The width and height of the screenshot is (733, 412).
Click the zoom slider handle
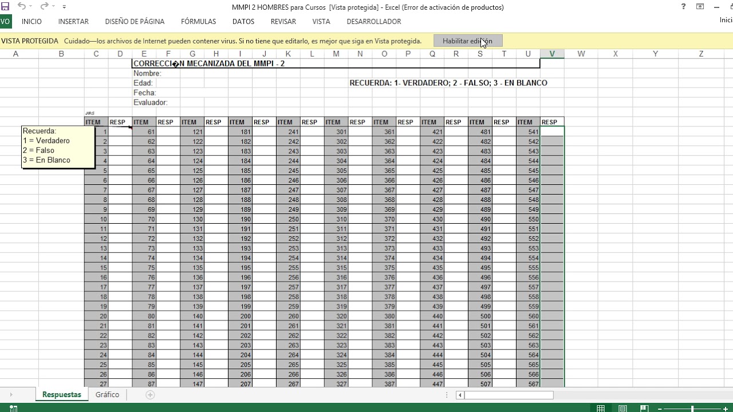click(693, 409)
